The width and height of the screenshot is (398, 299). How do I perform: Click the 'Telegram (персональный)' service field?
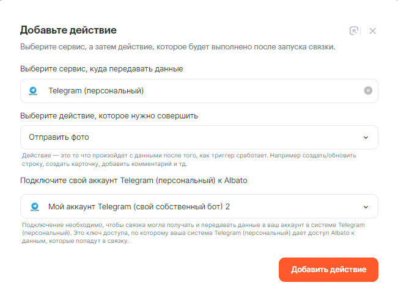pos(199,91)
